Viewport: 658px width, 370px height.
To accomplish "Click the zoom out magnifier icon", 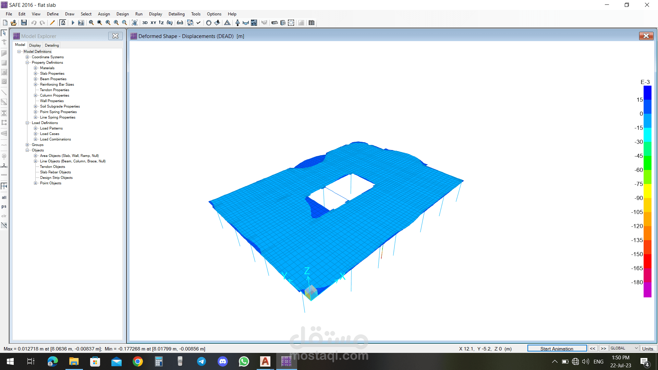I will tap(124, 23).
